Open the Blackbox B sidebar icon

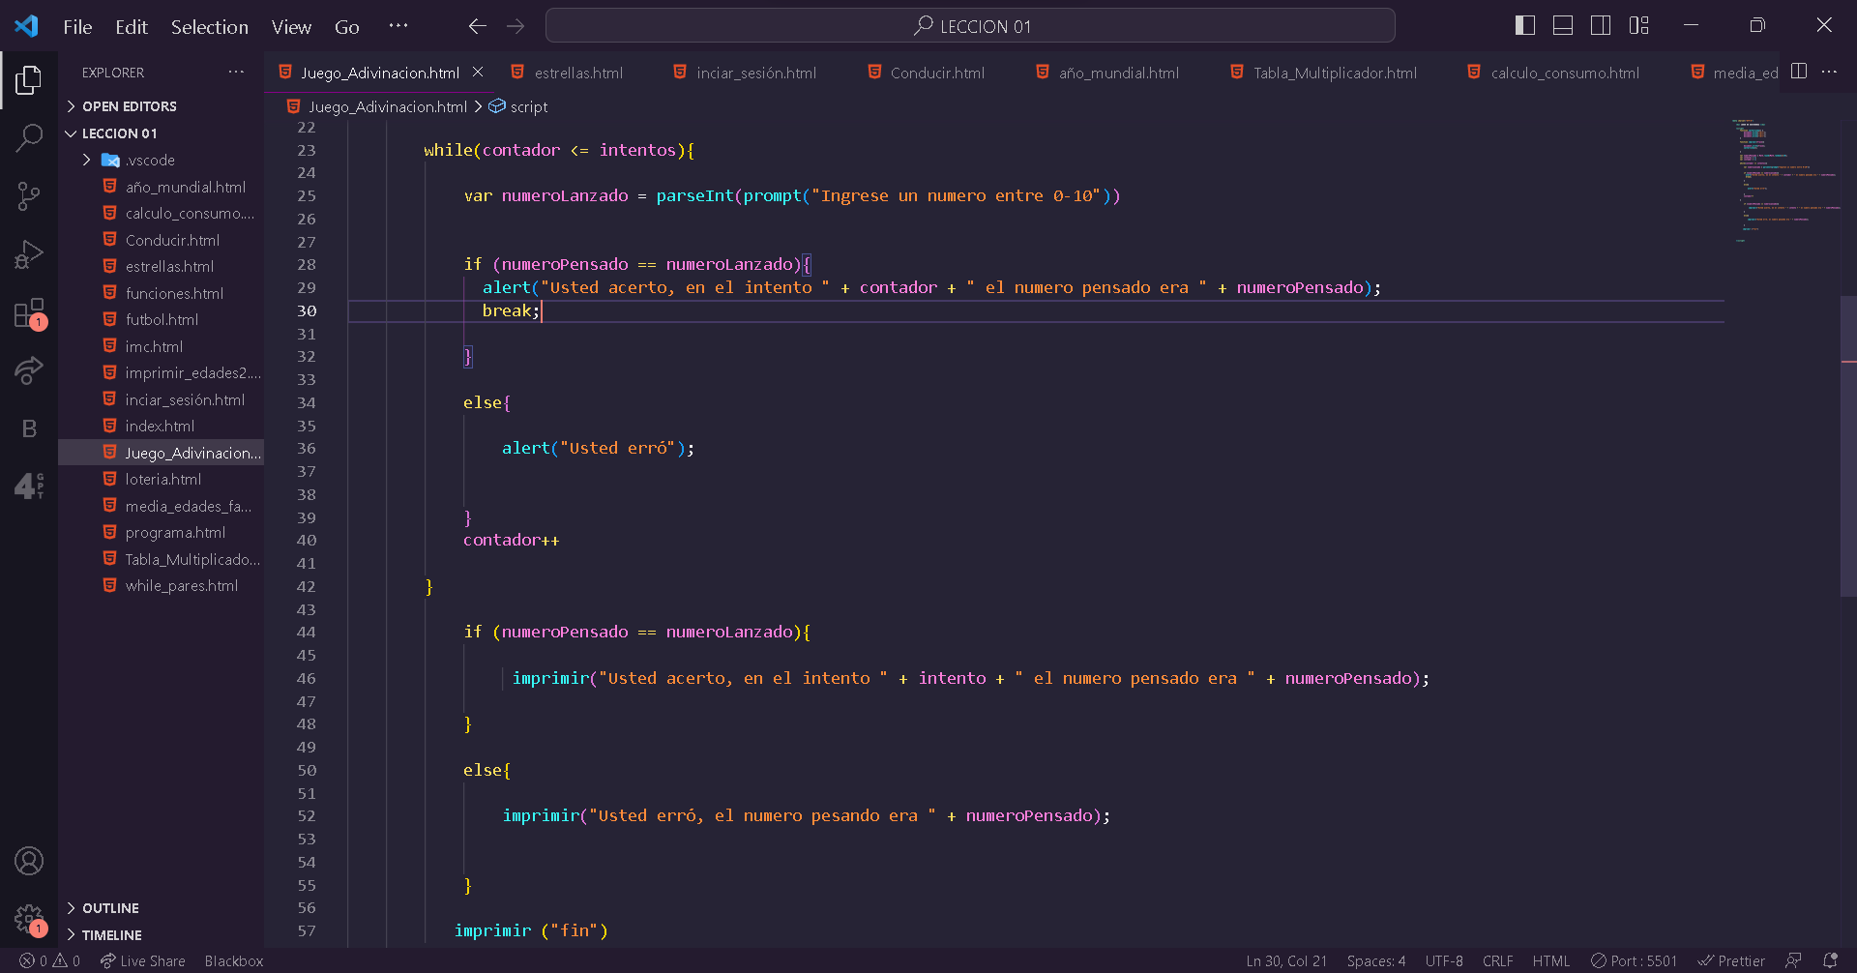[29, 428]
